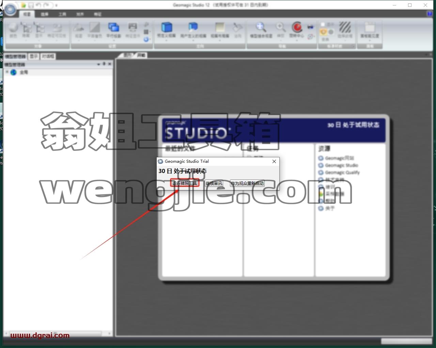Switch to the 显示 panel tab
The width and height of the screenshot is (436, 348).
point(33,56)
